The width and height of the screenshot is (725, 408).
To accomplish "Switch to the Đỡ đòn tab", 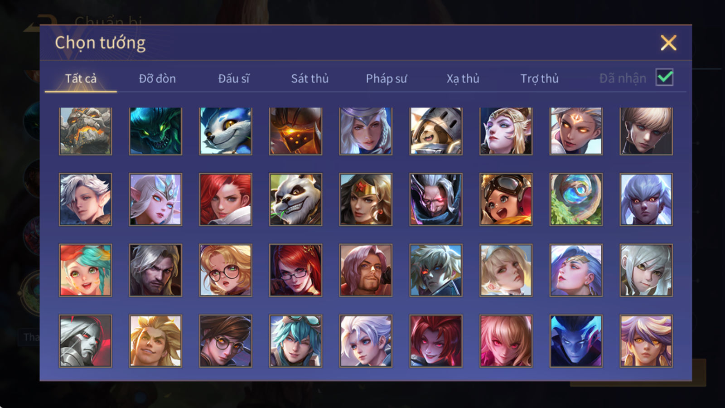I will point(157,78).
